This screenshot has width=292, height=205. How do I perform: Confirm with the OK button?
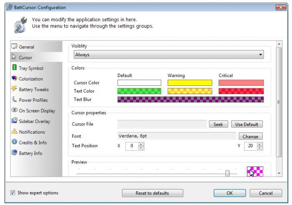click(x=229, y=193)
